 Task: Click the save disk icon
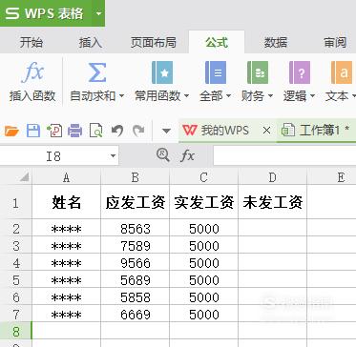[x=33, y=131]
